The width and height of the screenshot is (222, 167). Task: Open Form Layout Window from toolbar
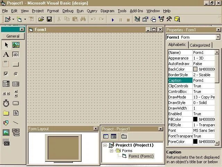(x=153, y=19)
